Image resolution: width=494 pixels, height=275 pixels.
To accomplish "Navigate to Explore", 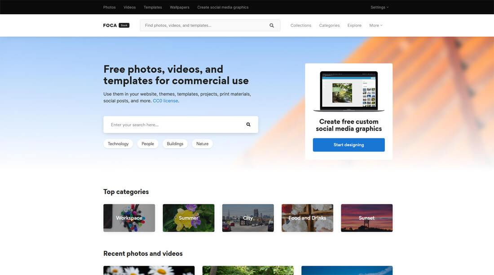I will click(x=354, y=26).
